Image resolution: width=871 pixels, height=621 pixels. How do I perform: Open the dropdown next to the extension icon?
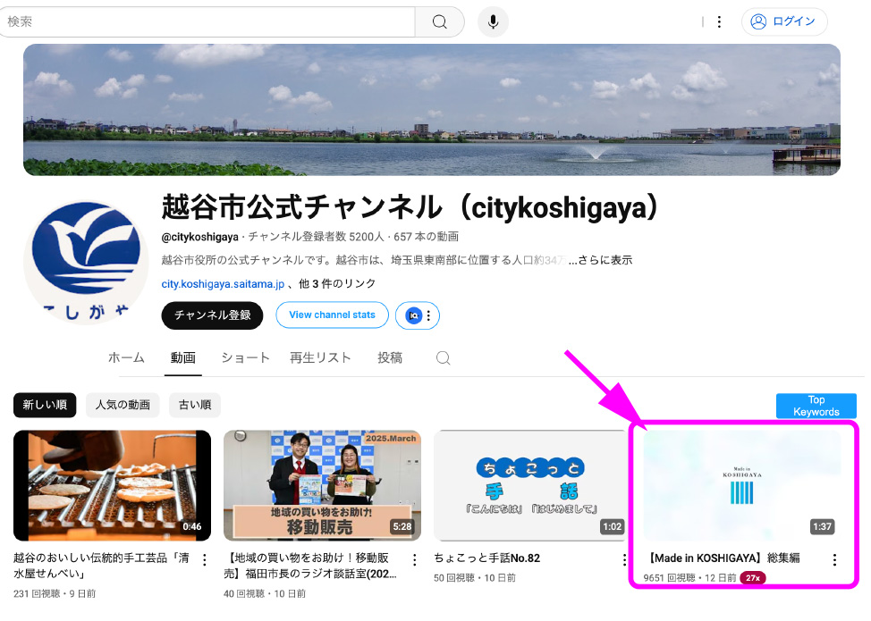pos(427,315)
